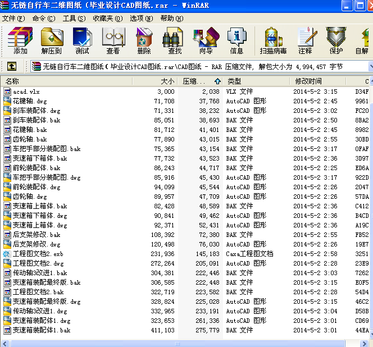The width and height of the screenshot is (373, 347).
Task: Open the 查找 (Find) binoculars tool
Action: (x=175, y=40)
